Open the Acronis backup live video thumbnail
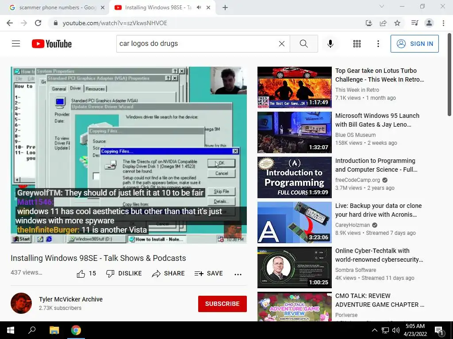Image resolution: width=453 pixels, height=339 pixels. pos(294,222)
